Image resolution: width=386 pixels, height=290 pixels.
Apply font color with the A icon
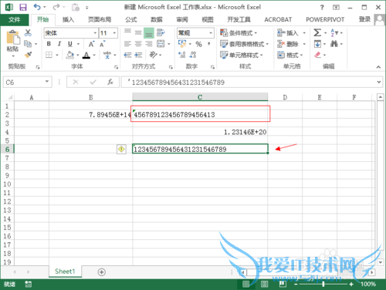86,55
